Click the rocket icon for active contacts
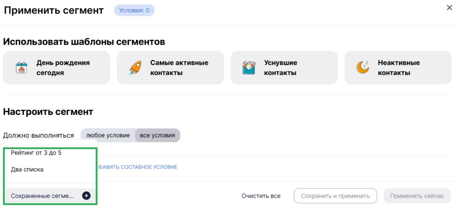Image resolution: width=457 pixels, height=206 pixels. pos(135,67)
